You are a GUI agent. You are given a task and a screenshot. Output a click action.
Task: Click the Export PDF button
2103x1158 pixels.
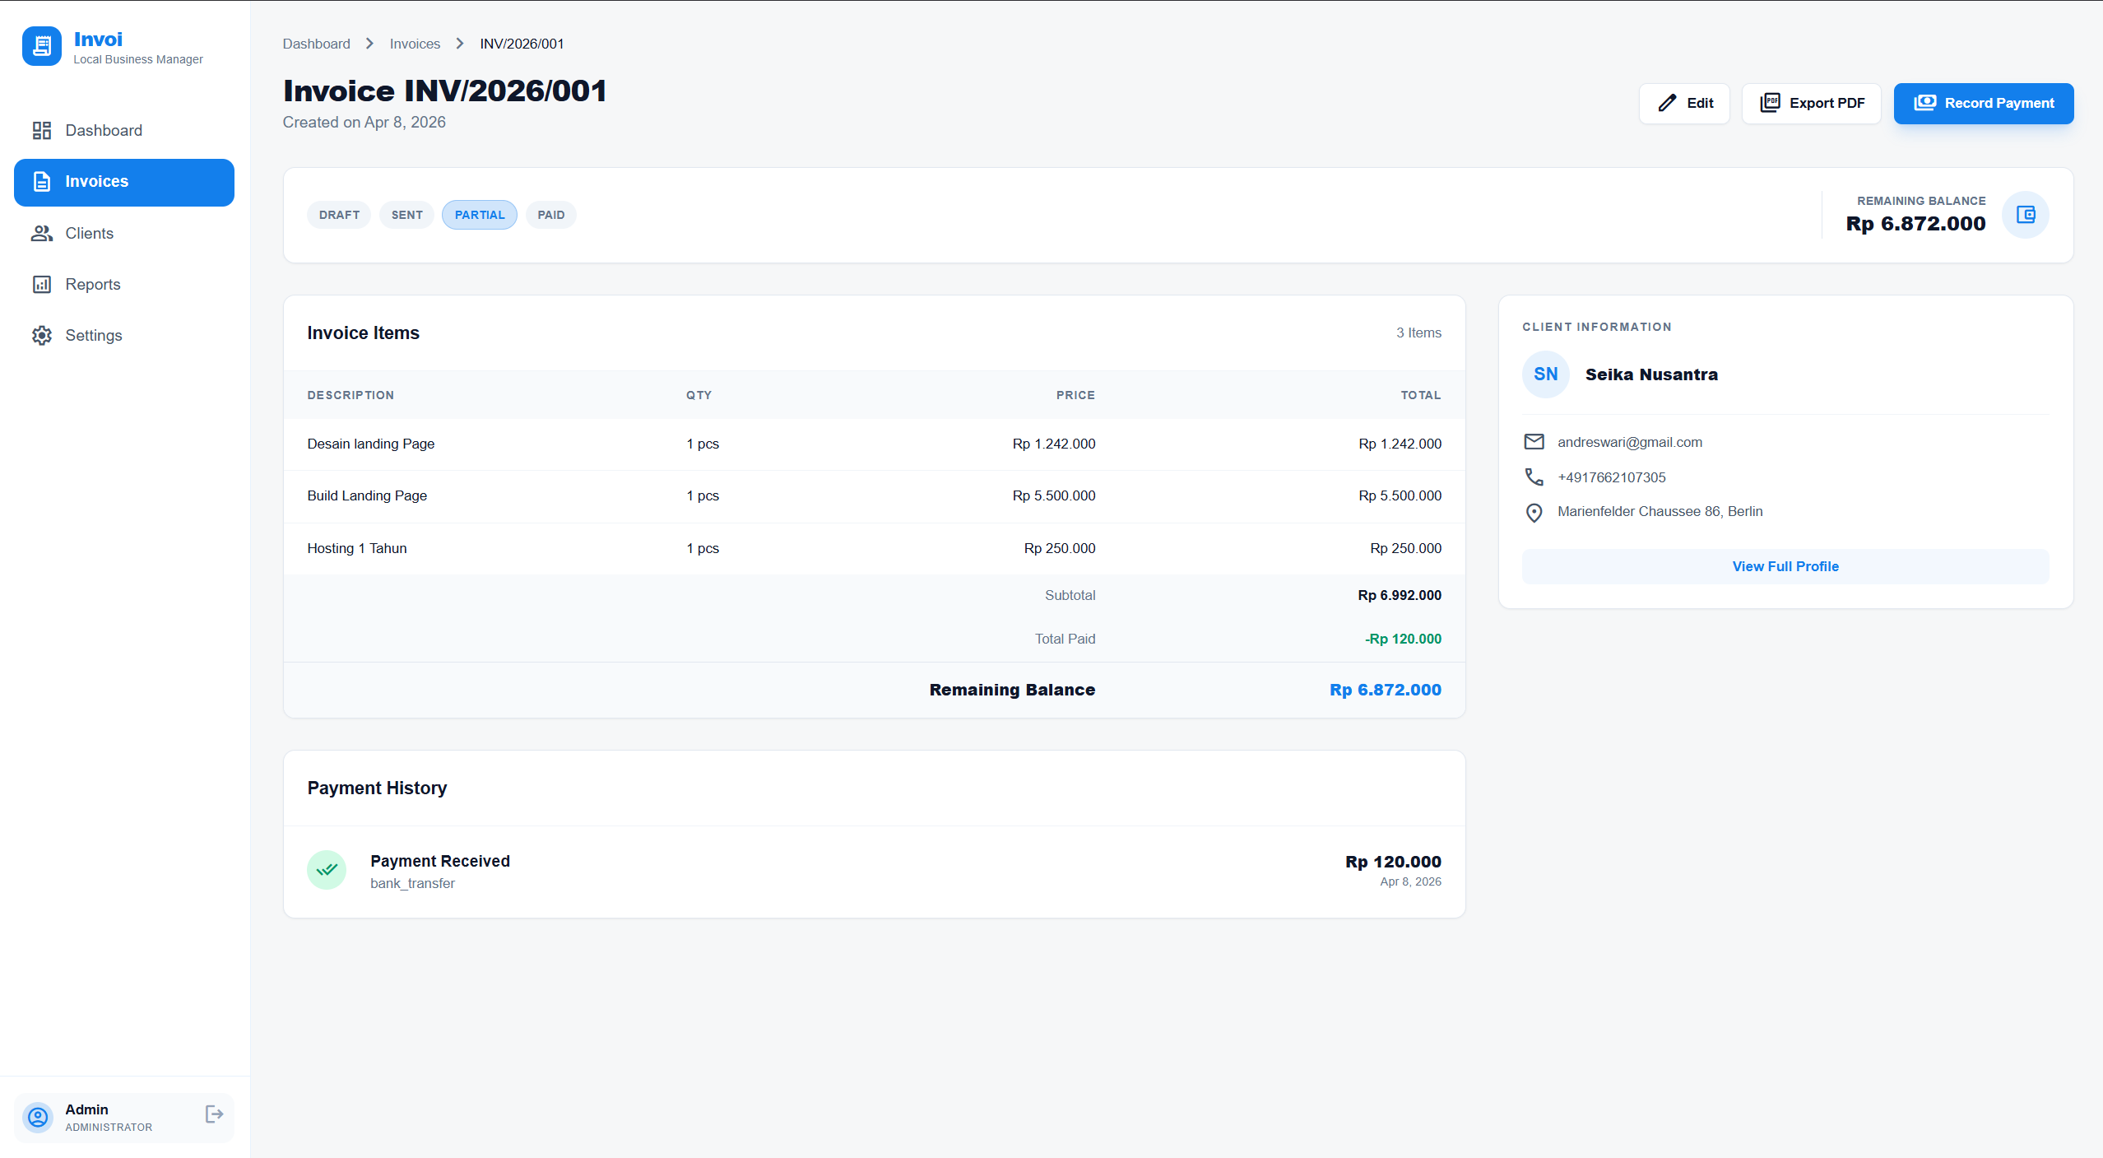tap(1811, 103)
